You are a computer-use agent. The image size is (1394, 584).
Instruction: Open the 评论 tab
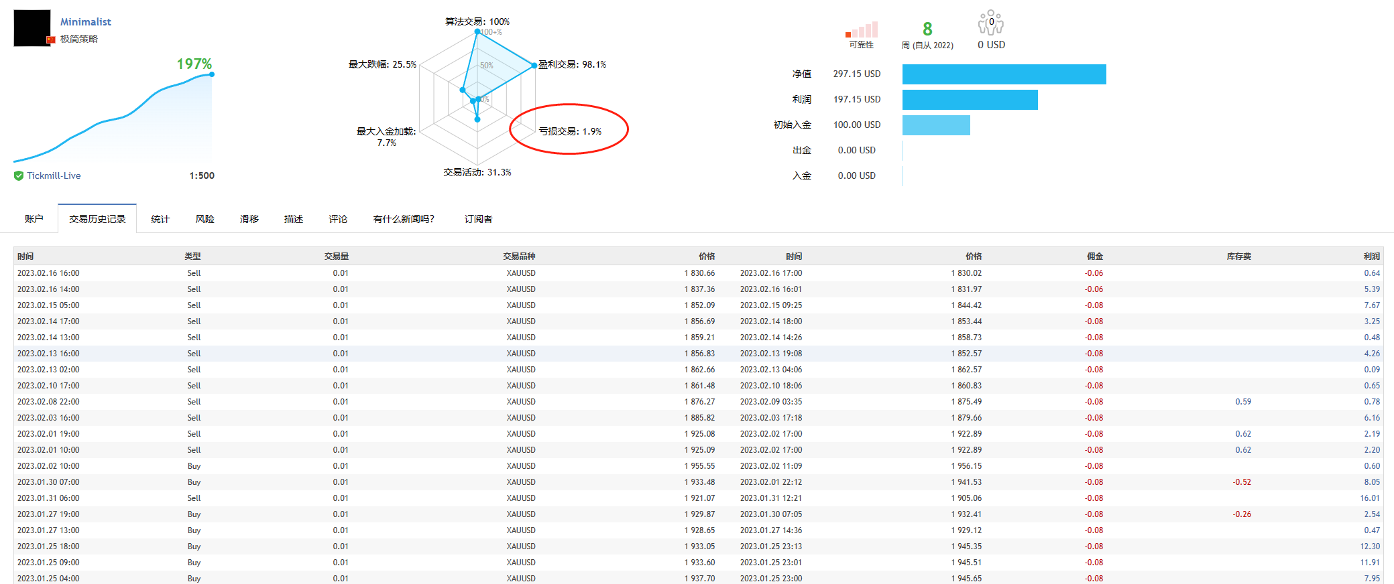tap(338, 219)
